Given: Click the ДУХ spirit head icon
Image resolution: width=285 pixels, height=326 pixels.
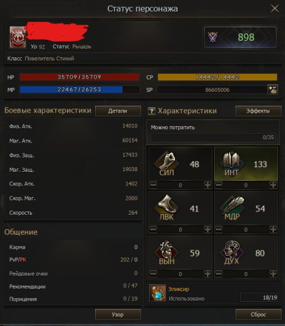Looking at the screenshot, I should (x=232, y=252).
